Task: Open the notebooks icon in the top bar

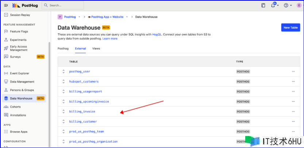Action: click(263, 5)
